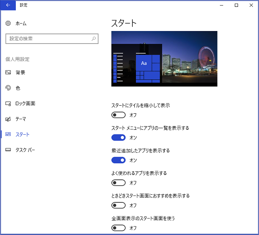Viewport: 259px width, 235px height.
Task: Click the Start menu preview image
Action: [164, 59]
